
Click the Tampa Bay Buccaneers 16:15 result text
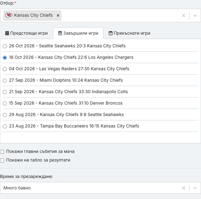[90, 126]
